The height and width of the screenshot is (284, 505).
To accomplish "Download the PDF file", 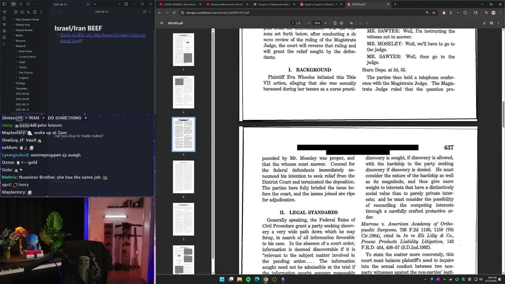I will click(484, 23).
